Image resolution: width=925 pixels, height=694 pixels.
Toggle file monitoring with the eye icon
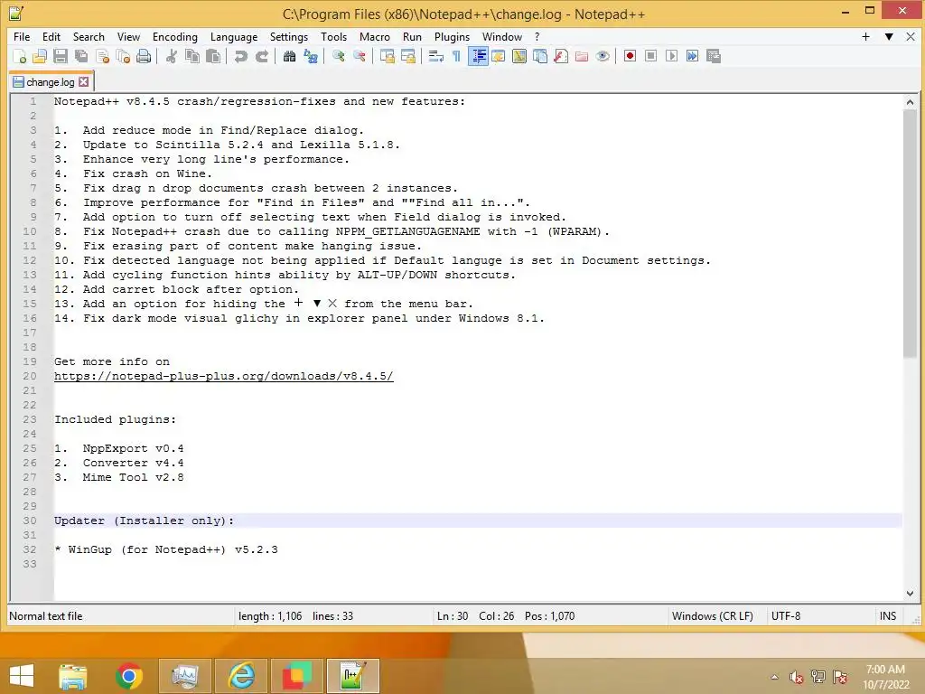pyautogui.click(x=603, y=56)
